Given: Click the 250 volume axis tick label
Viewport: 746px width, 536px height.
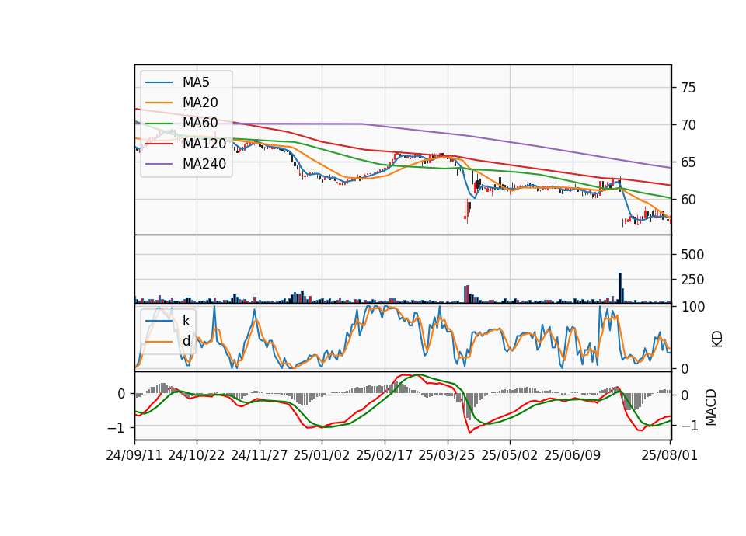Looking at the screenshot, I should (692, 280).
